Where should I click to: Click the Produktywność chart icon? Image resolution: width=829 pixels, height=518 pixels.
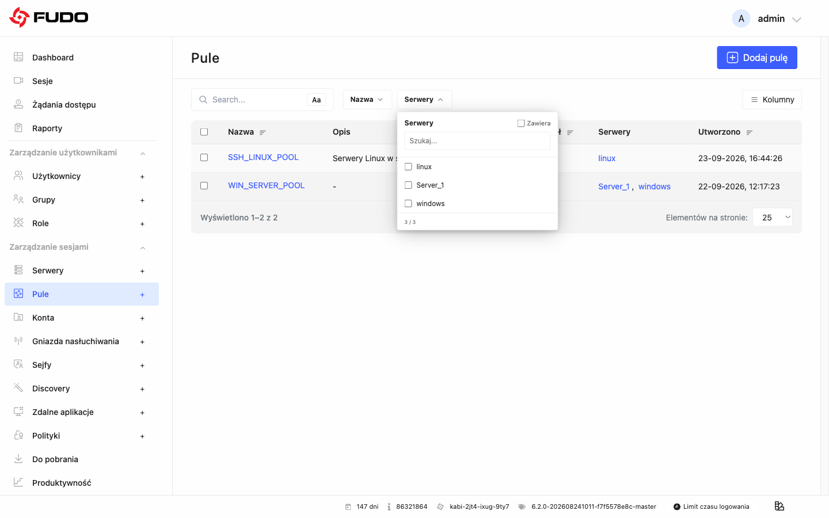18,482
